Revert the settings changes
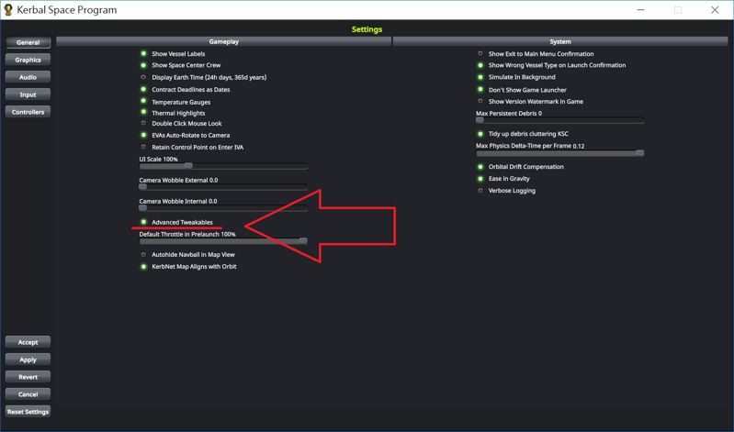The image size is (734, 432). coord(28,377)
